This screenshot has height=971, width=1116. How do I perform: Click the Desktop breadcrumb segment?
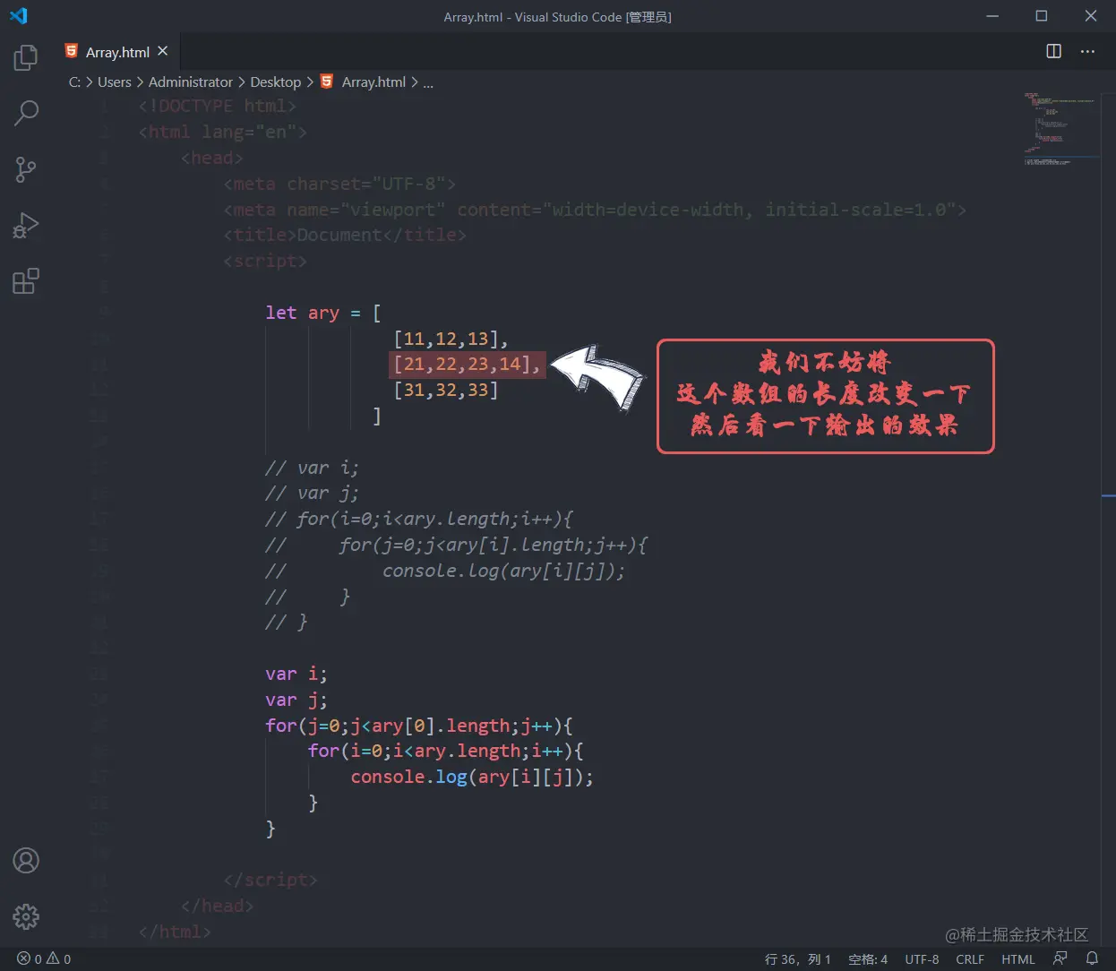coord(276,82)
